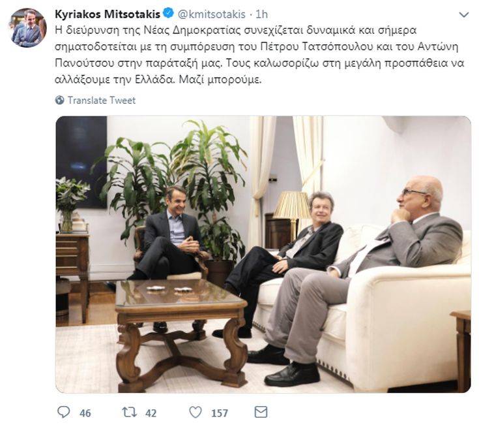Retweet using the retweet arrows icon

click(x=130, y=412)
